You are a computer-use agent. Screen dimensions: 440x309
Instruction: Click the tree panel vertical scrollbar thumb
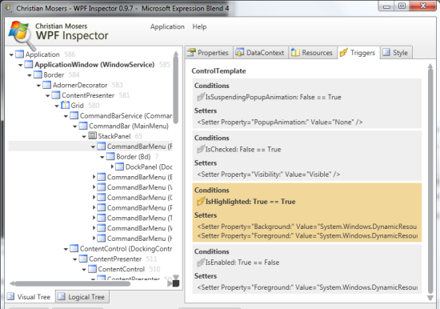tap(176, 90)
